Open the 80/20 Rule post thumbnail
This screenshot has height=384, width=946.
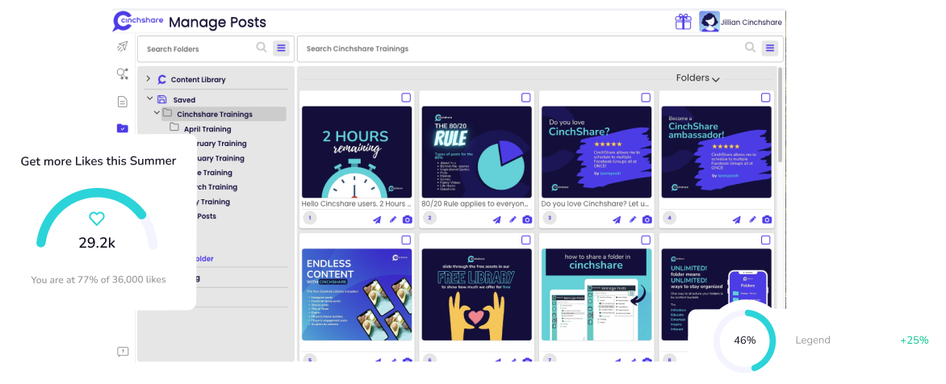click(x=476, y=152)
